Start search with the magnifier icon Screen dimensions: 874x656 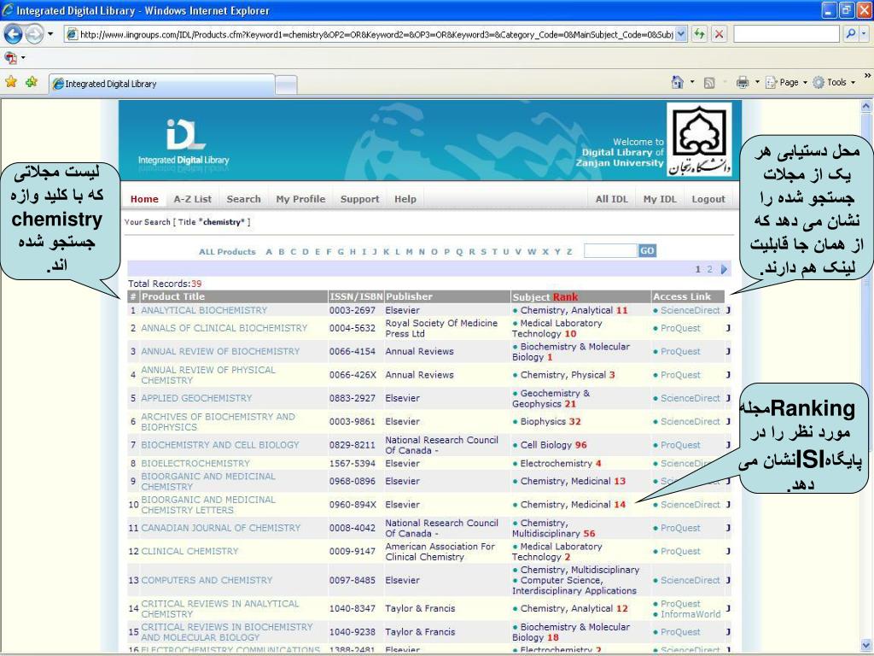pyautogui.click(x=851, y=34)
